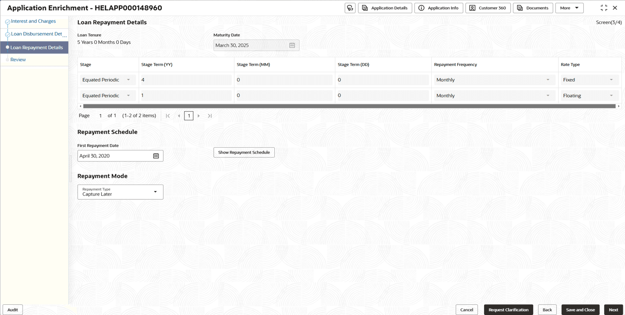Open Rate Type dropdown showing Floating

click(x=590, y=95)
